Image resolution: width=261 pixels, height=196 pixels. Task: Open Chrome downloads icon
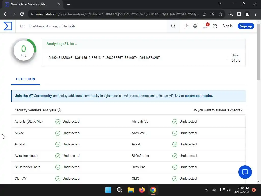pos(231,14)
